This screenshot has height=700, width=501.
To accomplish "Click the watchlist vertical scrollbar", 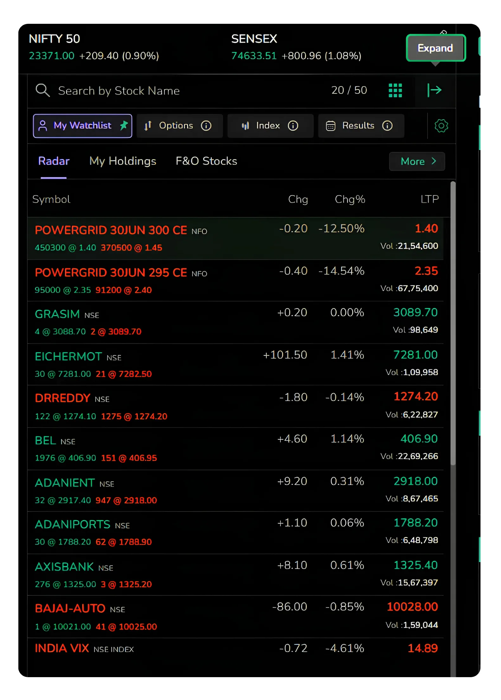I will click(x=453, y=324).
